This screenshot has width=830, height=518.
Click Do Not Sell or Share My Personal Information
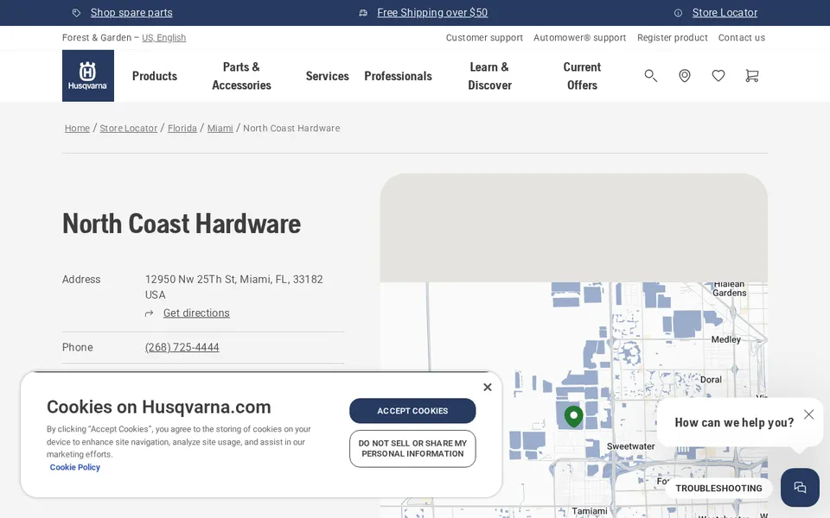[412, 449]
